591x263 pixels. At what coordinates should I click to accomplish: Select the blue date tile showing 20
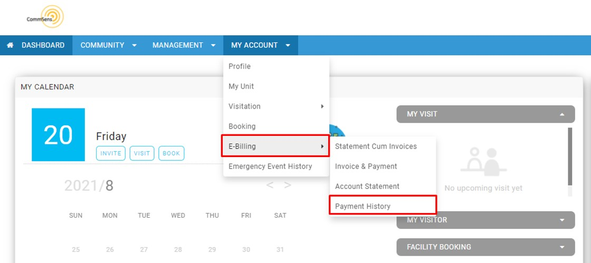[59, 135]
